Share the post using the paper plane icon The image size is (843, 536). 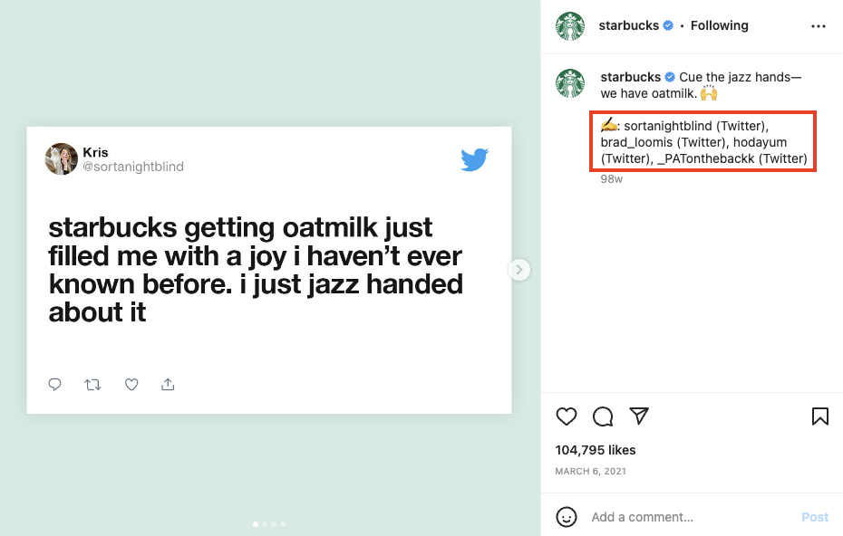[x=639, y=416]
